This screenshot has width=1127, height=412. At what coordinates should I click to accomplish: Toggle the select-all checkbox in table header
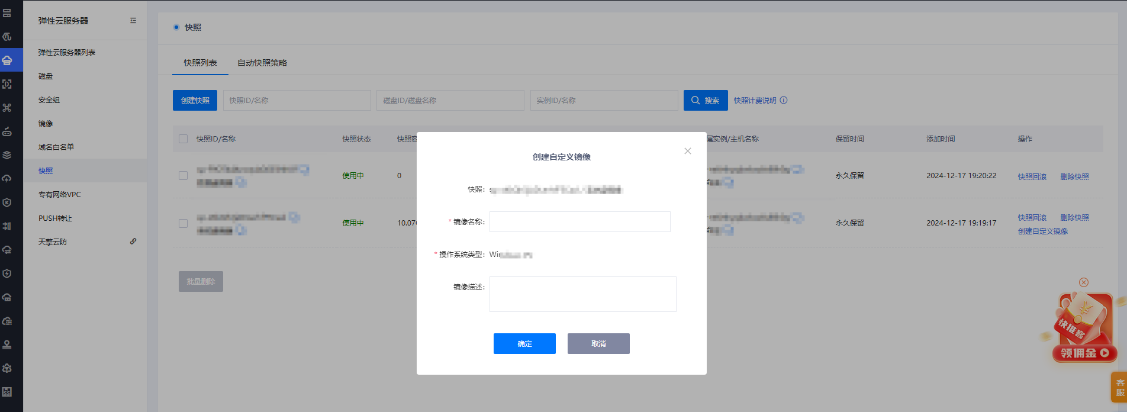183,139
